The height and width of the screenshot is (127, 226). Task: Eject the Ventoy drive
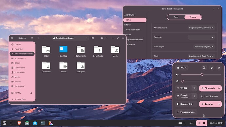[x=31, y=93]
